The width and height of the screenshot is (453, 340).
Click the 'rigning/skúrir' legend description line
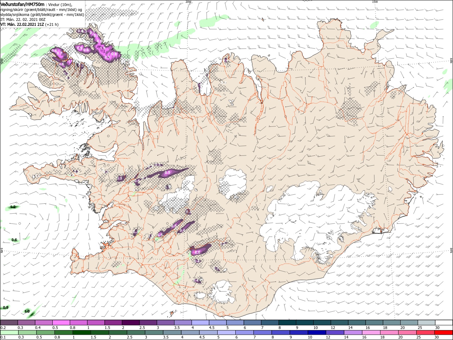tap(41, 10)
